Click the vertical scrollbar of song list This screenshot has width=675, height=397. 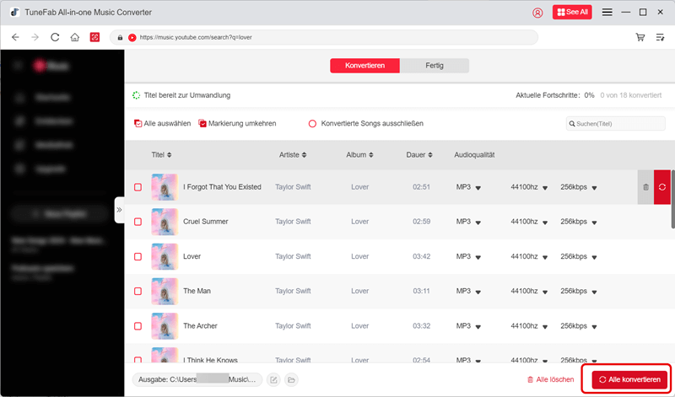tap(672, 199)
